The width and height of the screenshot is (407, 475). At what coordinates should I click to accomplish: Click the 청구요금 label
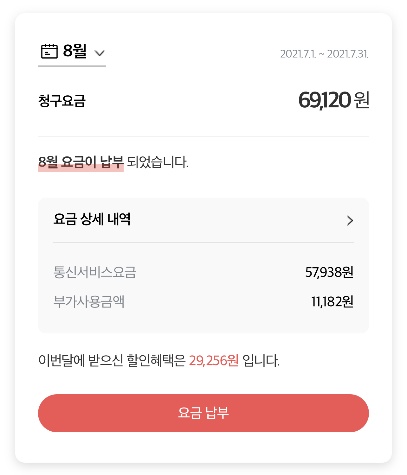coord(62,101)
